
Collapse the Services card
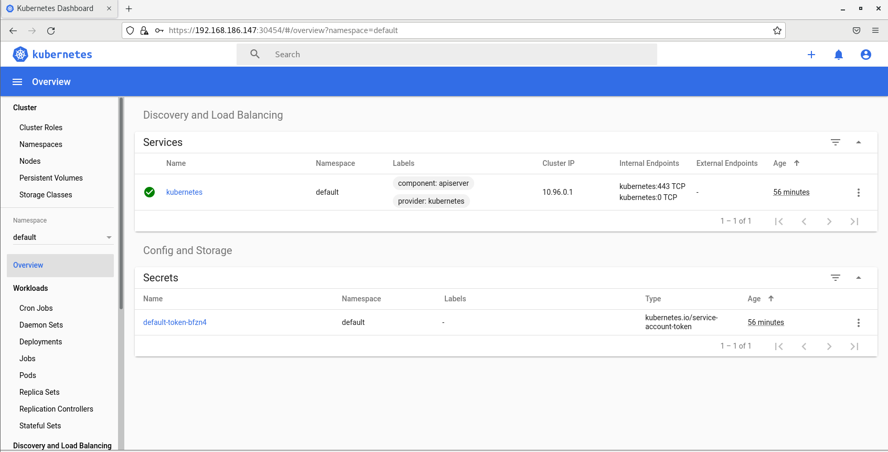(858, 142)
